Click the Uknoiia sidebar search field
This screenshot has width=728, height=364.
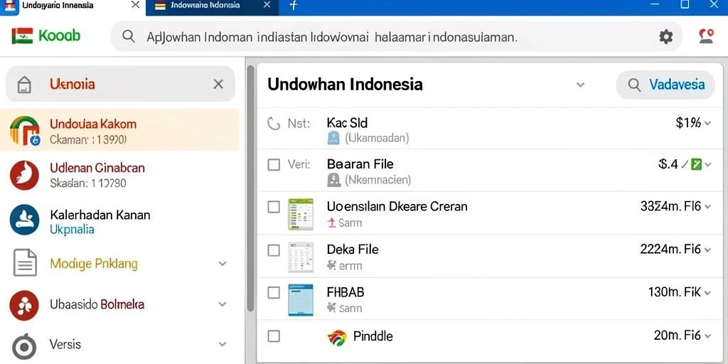pos(120,84)
